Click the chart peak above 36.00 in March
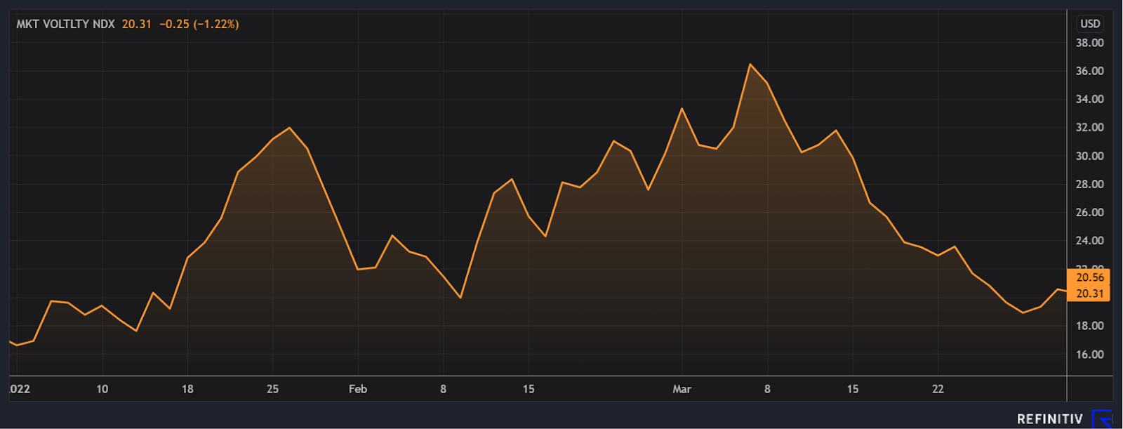The image size is (1123, 429). click(x=750, y=64)
